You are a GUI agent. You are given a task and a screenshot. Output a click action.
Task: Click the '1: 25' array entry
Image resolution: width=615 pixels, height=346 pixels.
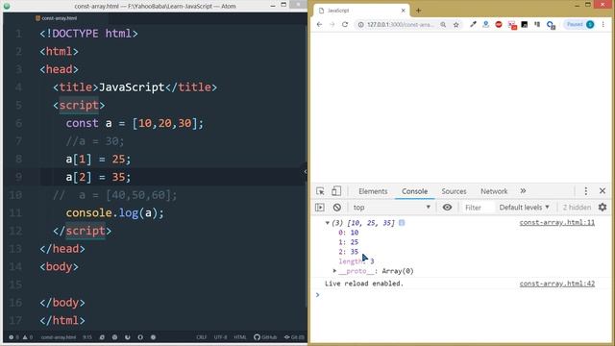[348, 242]
